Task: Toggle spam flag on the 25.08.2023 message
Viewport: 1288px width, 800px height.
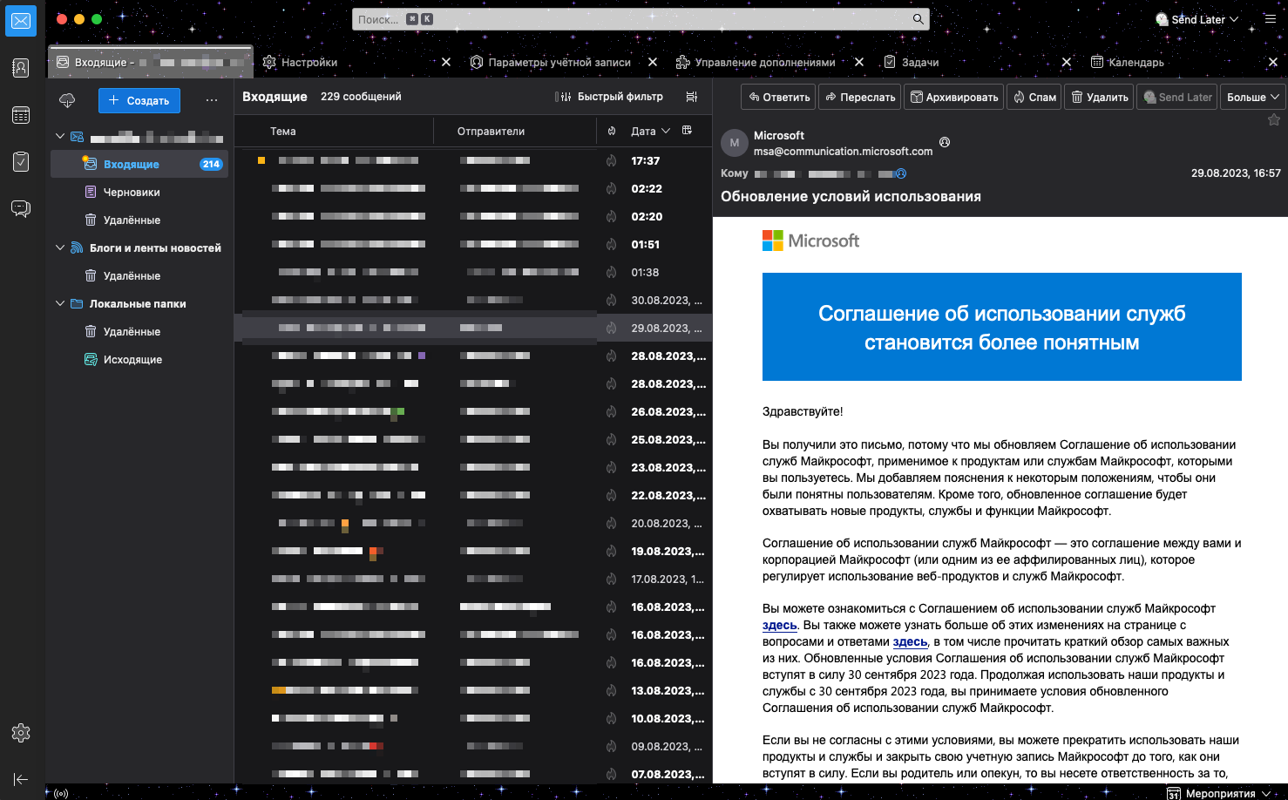Action: point(611,439)
